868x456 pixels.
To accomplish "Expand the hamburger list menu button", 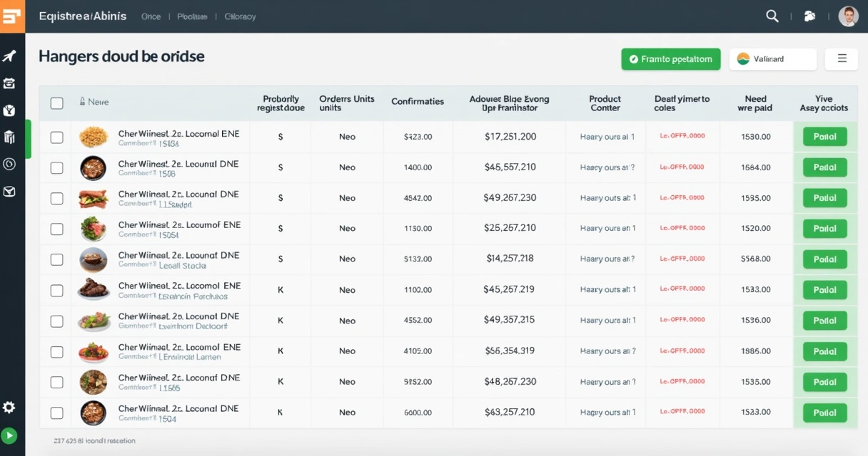I will tap(842, 59).
